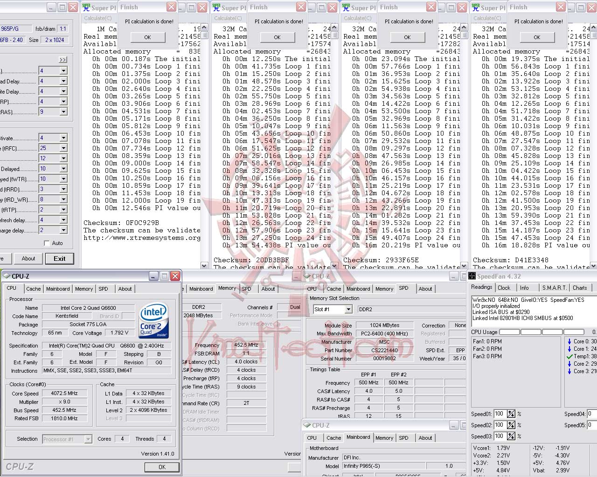This screenshot has width=597, height=477.
Task: Click the CPU-Z title icon of the SPD window
Action: click(307, 276)
